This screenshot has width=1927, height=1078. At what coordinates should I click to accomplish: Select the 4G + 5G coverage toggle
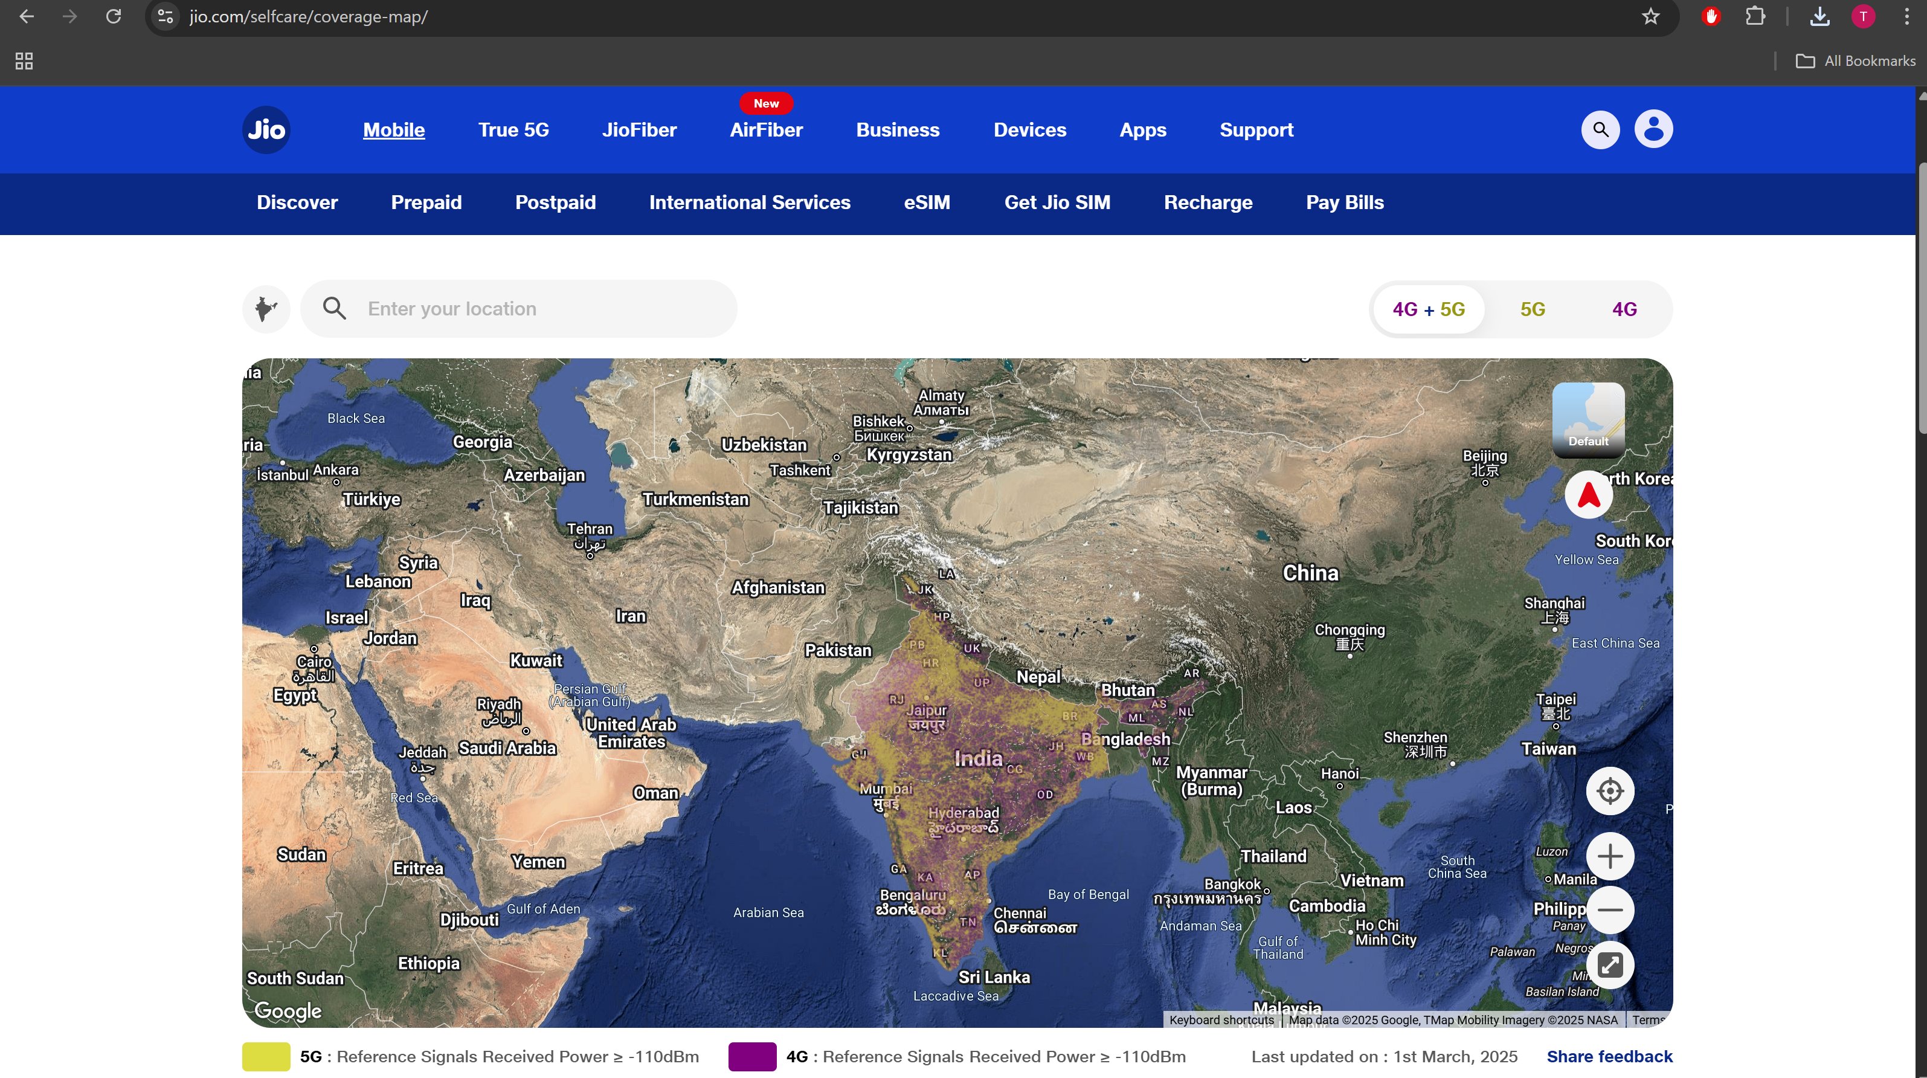[1428, 309]
